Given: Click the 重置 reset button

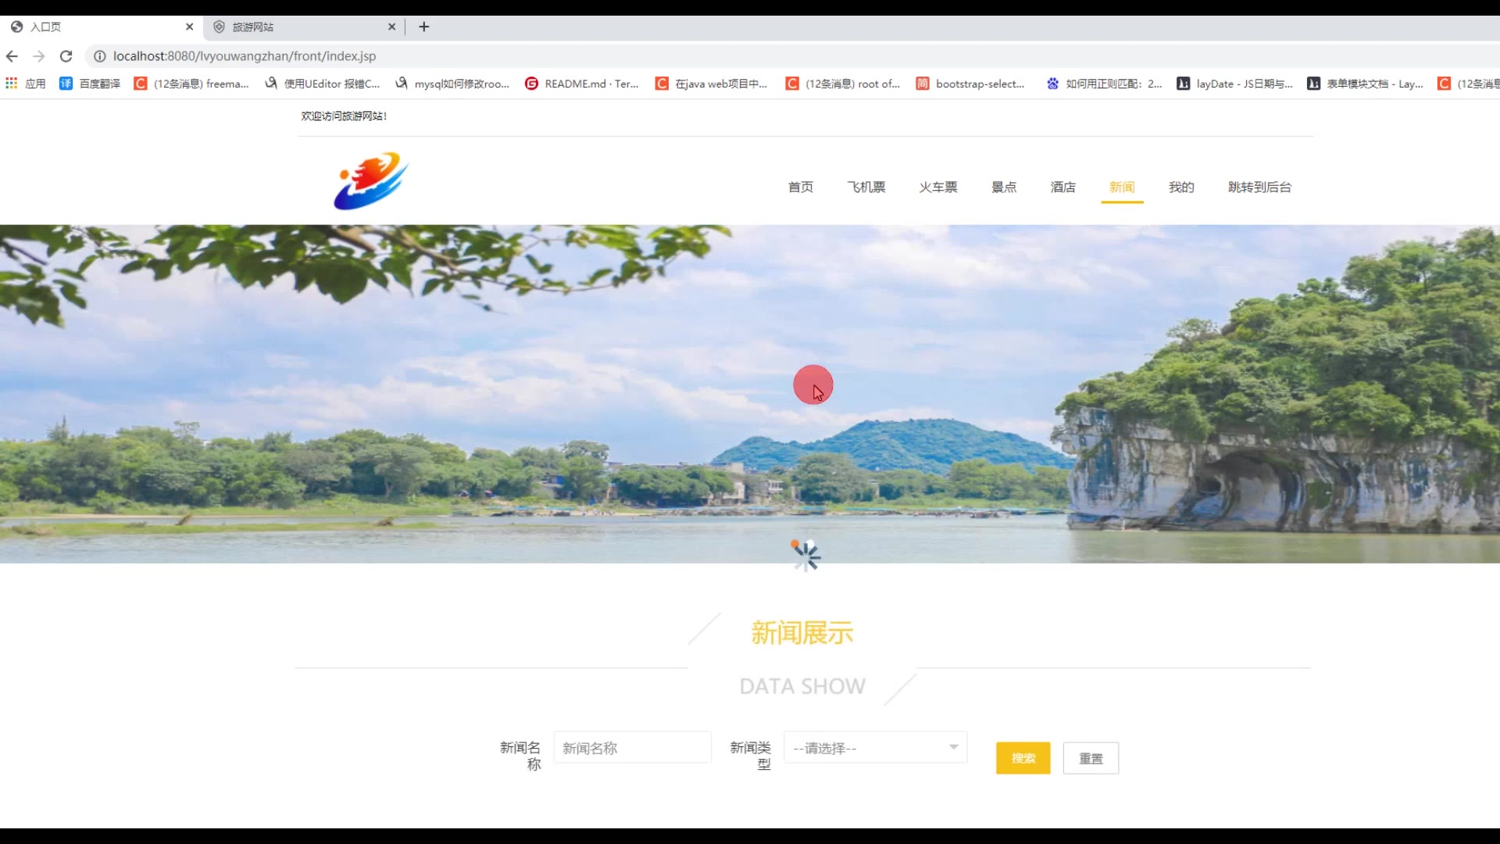Looking at the screenshot, I should [x=1091, y=758].
